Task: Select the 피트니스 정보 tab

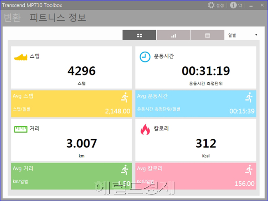Action: 58,17
